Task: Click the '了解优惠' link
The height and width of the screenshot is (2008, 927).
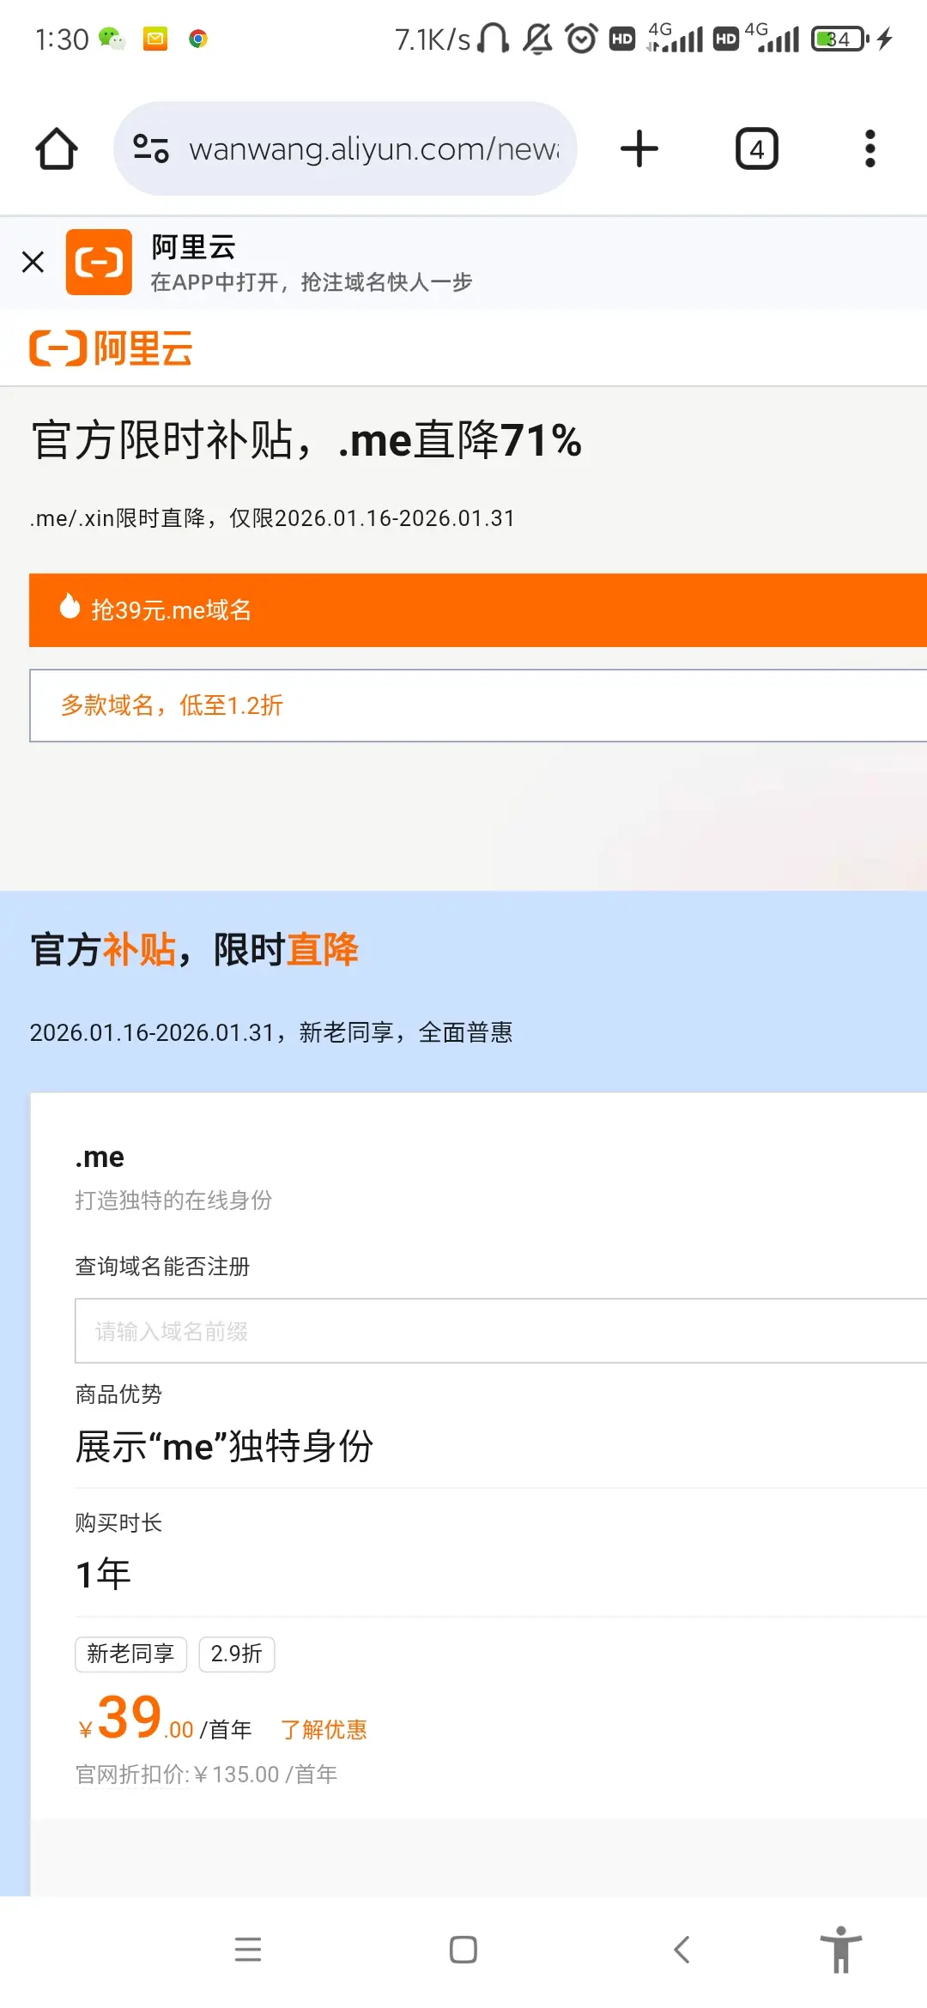Action: pyautogui.click(x=324, y=1730)
